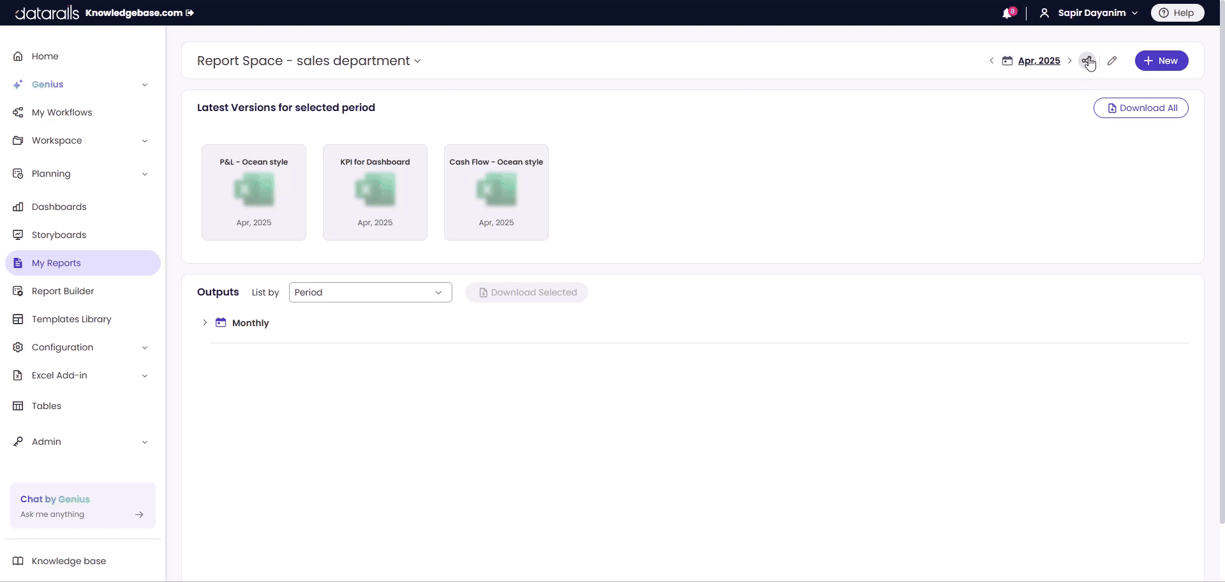The width and height of the screenshot is (1225, 582).
Task: Click the user profile icon
Action: click(x=1044, y=13)
